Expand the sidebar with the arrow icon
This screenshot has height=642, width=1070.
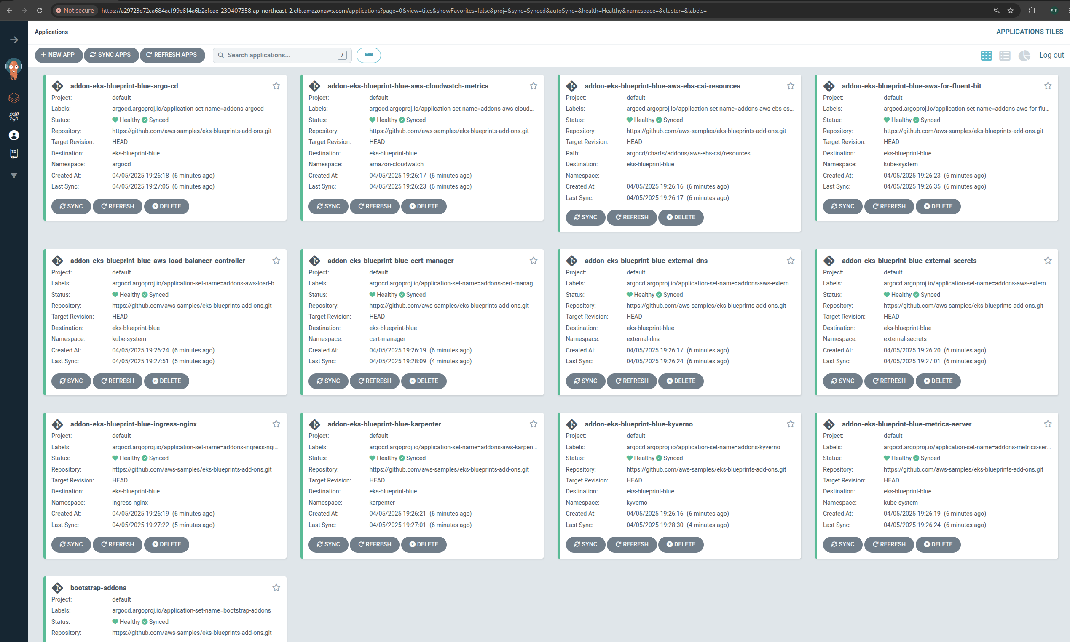click(x=14, y=40)
